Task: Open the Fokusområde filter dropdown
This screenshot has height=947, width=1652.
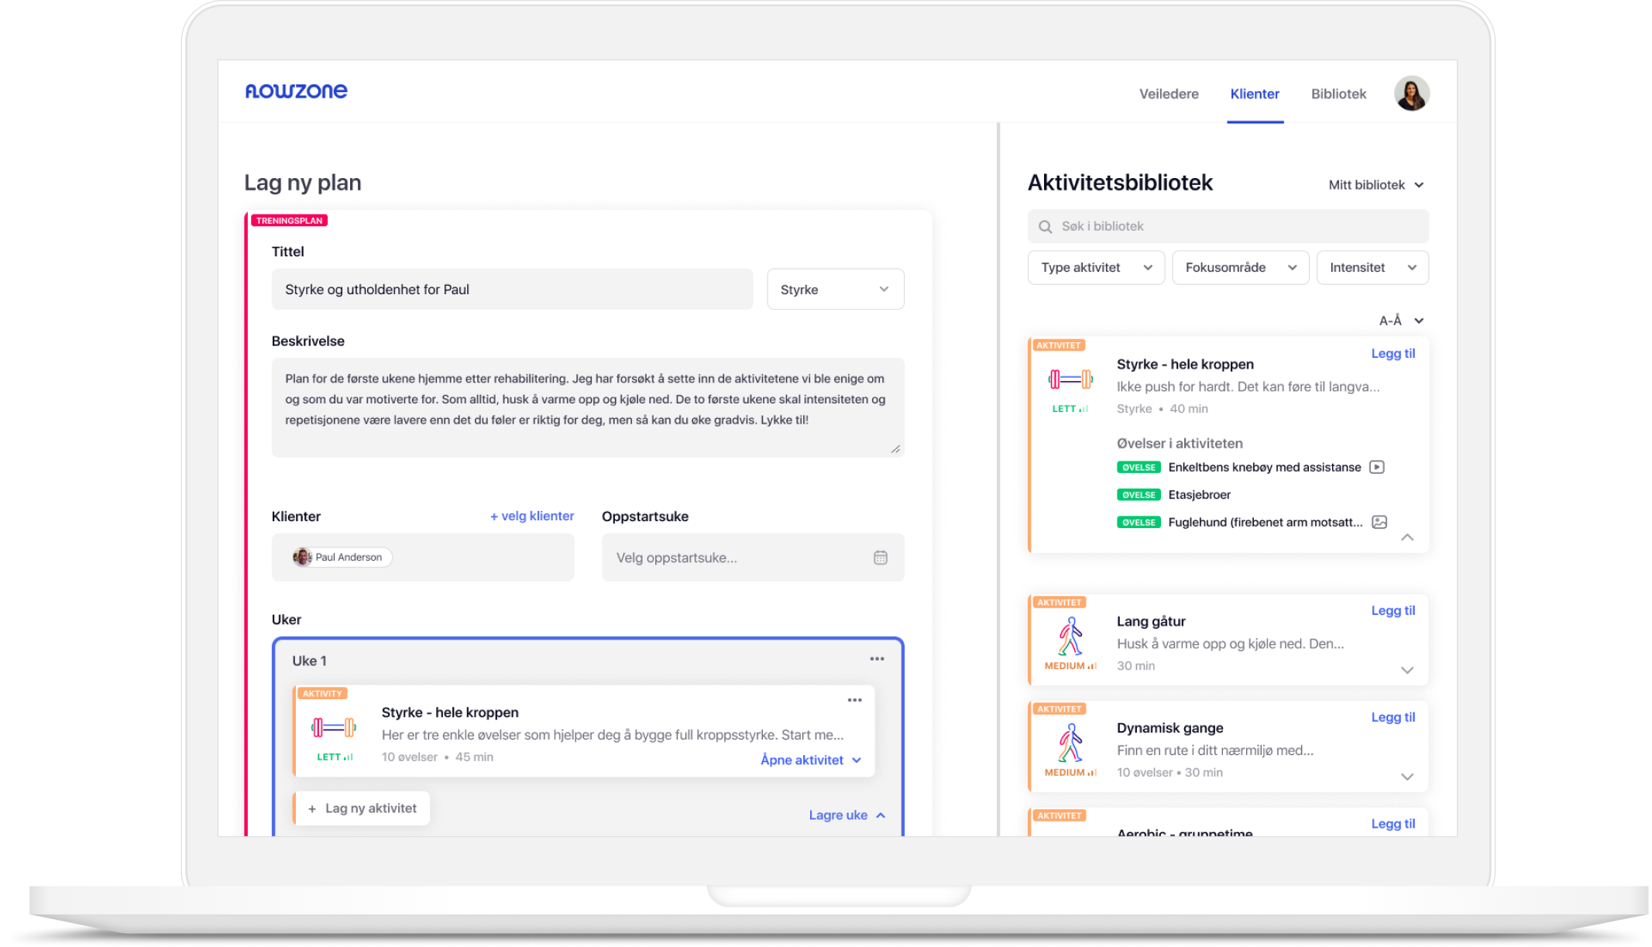Action: pyautogui.click(x=1240, y=267)
